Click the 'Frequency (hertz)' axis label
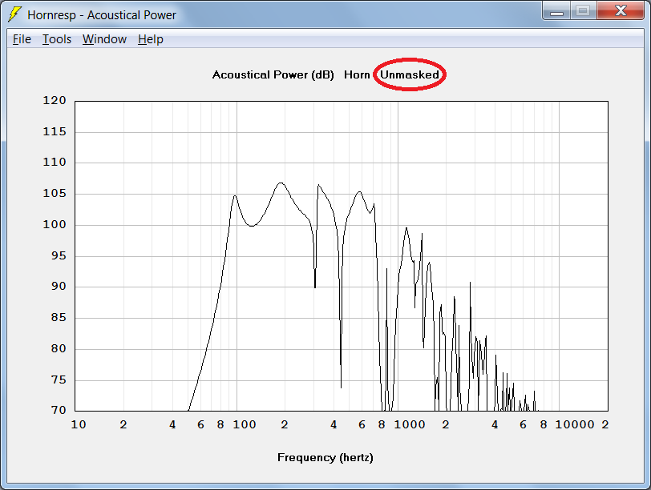651x490 pixels. click(325, 457)
